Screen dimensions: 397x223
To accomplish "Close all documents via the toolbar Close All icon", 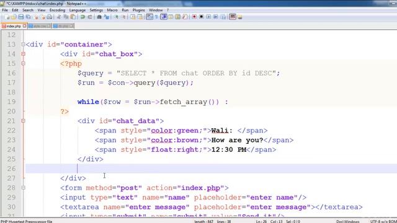I will click(43, 17).
